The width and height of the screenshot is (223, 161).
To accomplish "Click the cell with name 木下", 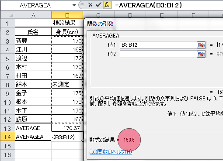I will tap(33, 110).
